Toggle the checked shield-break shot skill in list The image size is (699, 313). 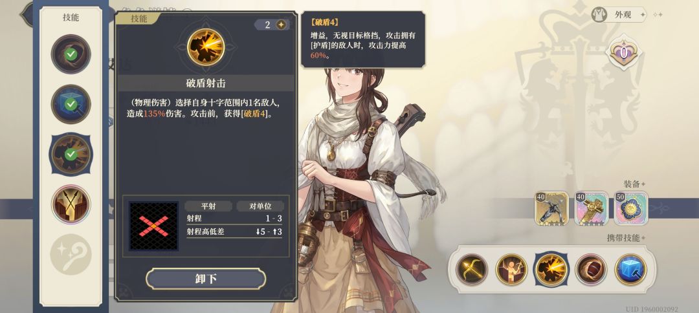71,154
